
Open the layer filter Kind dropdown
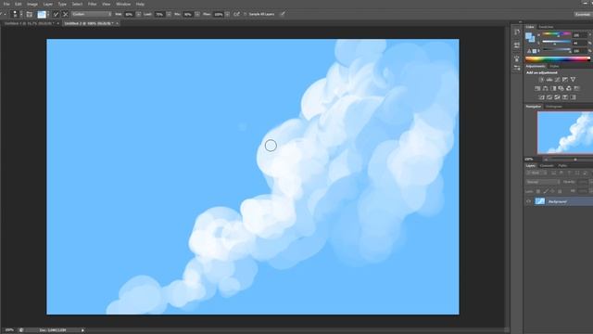pyautogui.click(x=536, y=173)
